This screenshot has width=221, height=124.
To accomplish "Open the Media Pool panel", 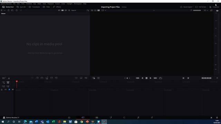I will (8, 7).
